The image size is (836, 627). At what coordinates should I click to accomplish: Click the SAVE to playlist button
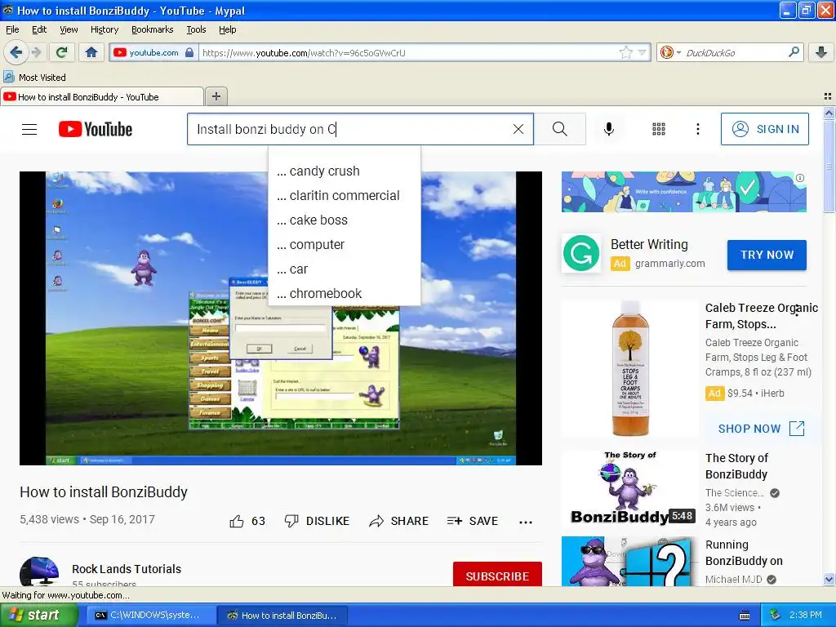[473, 521]
